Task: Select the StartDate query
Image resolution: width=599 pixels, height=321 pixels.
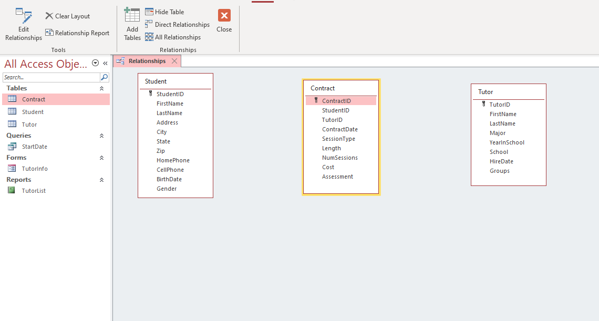Action: pos(56,147)
